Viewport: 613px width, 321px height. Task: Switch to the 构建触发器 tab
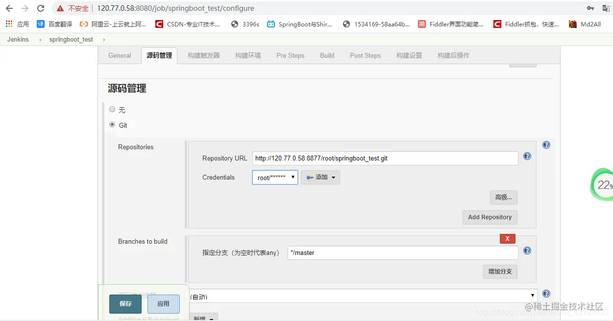(204, 55)
